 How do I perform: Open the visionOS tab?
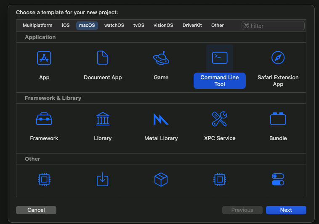[163, 25]
